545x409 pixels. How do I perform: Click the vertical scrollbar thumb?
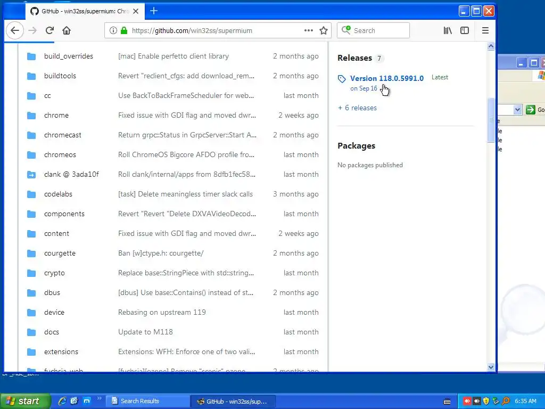(x=491, y=120)
